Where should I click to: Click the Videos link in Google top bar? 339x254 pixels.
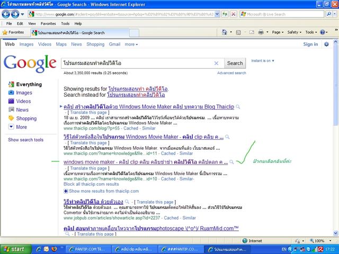[44, 44]
